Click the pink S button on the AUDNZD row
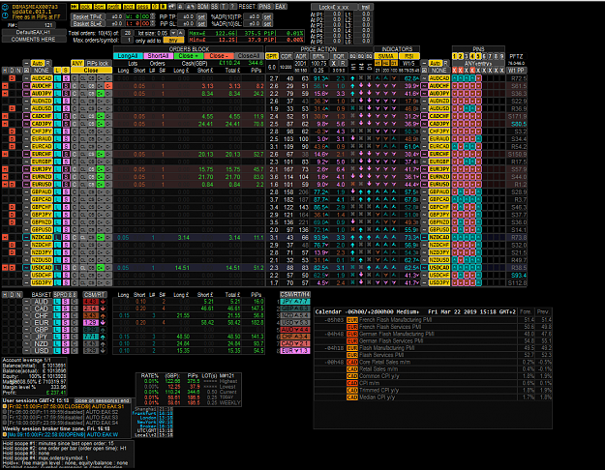Image resolution: width=605 pixels, height=470 pixels. 66,101
